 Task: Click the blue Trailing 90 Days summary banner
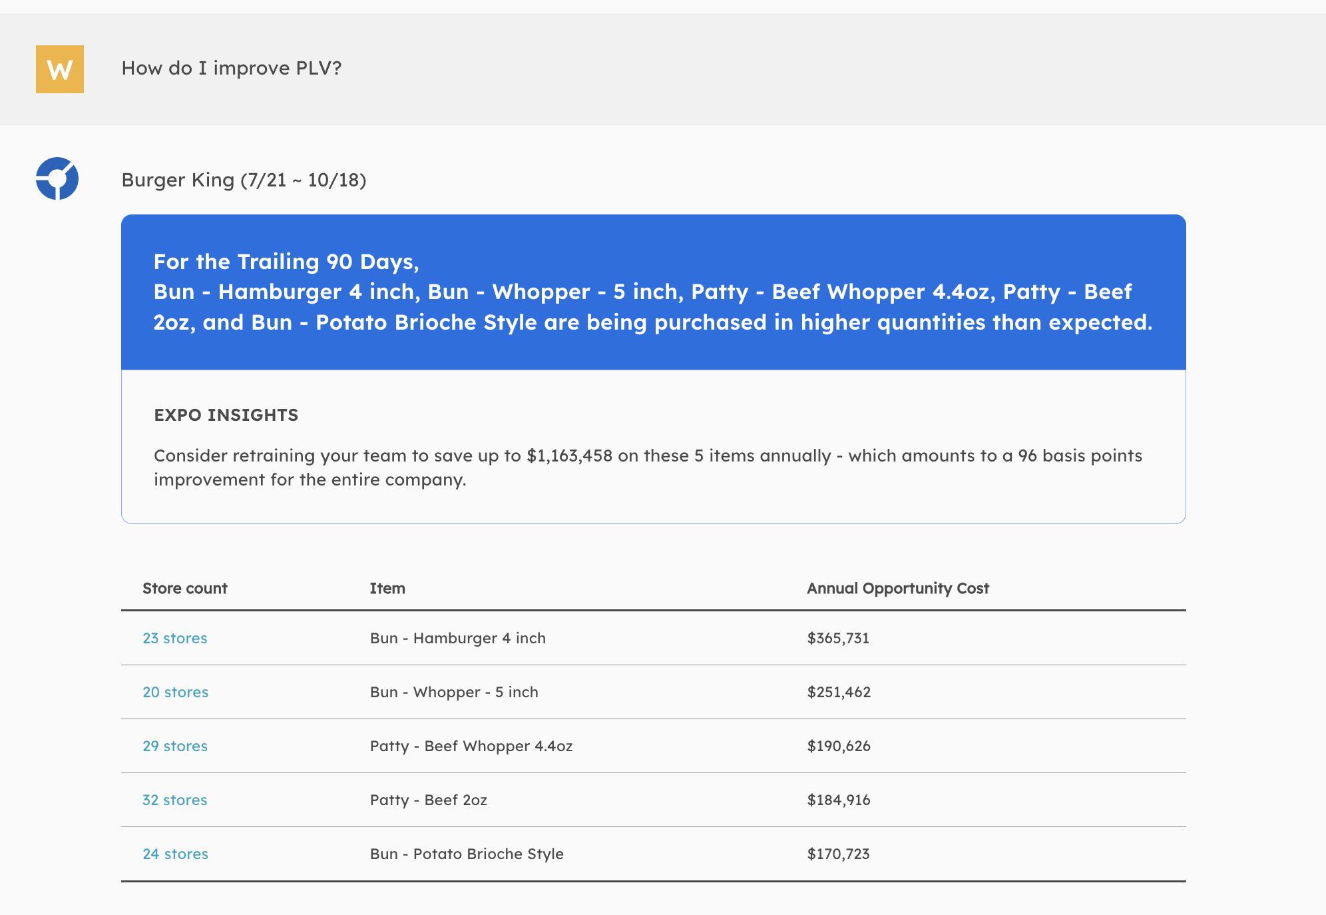click(x=654, y=292)
